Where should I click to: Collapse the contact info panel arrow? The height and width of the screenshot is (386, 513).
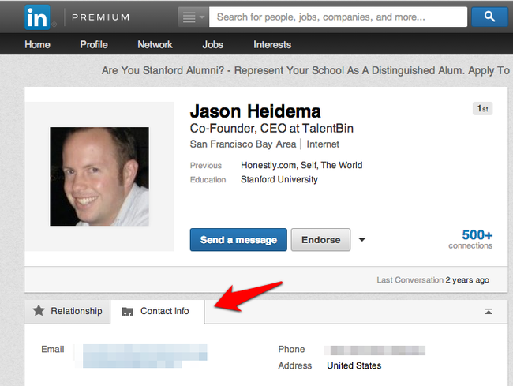point(489,312)
